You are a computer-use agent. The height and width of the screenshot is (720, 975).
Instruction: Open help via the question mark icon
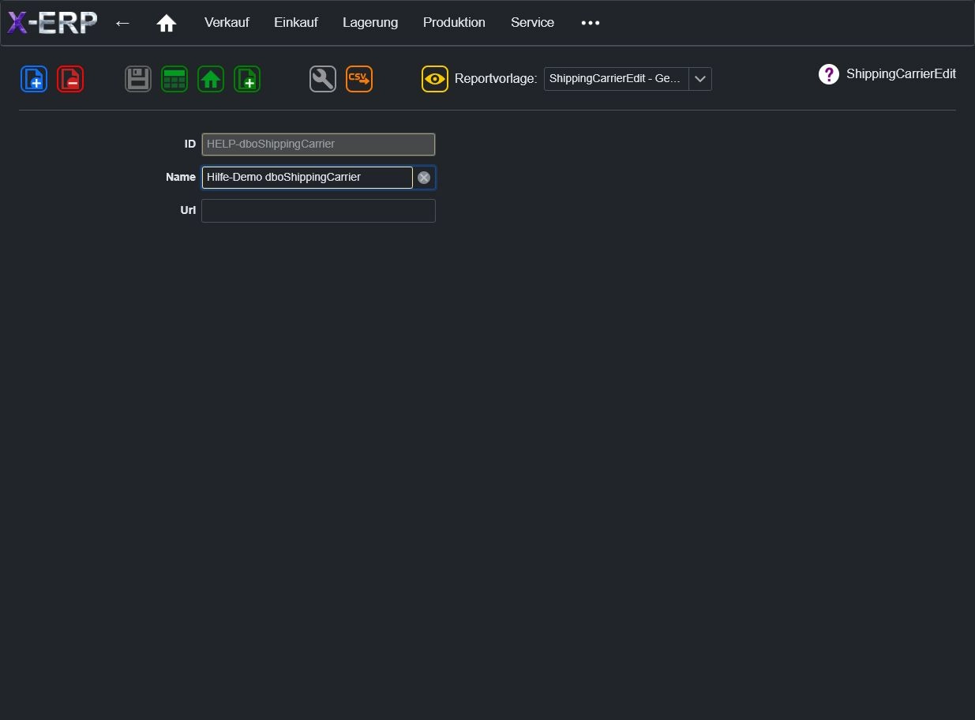829,74
